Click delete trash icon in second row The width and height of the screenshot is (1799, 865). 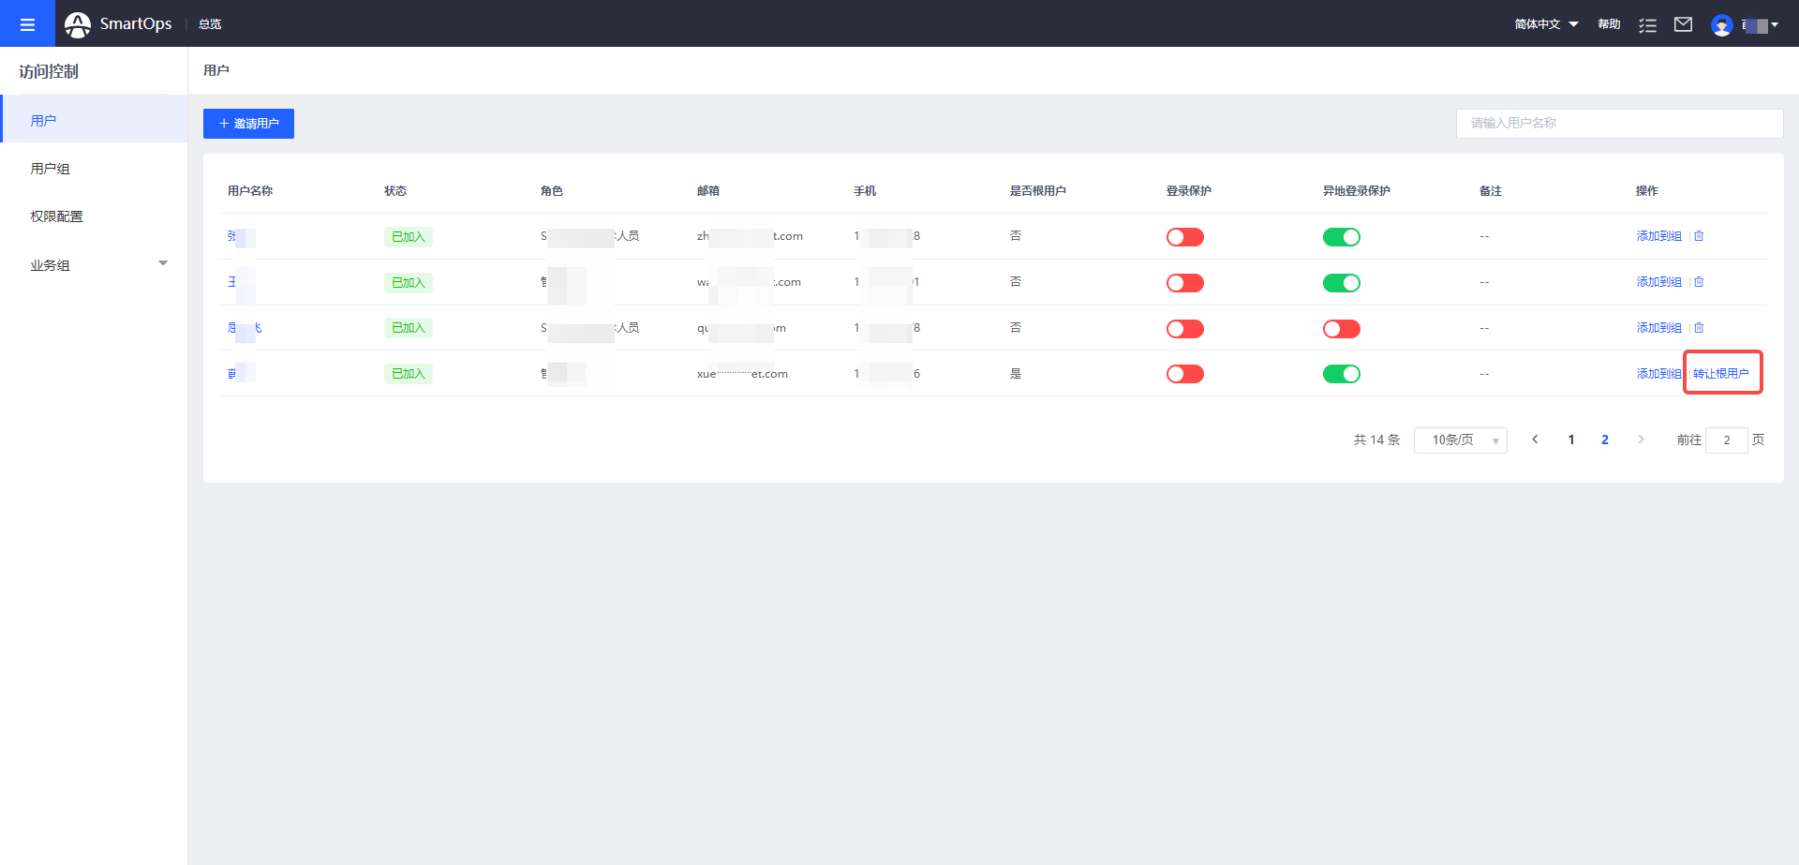pyautogui.click(x=1699, y=282)
